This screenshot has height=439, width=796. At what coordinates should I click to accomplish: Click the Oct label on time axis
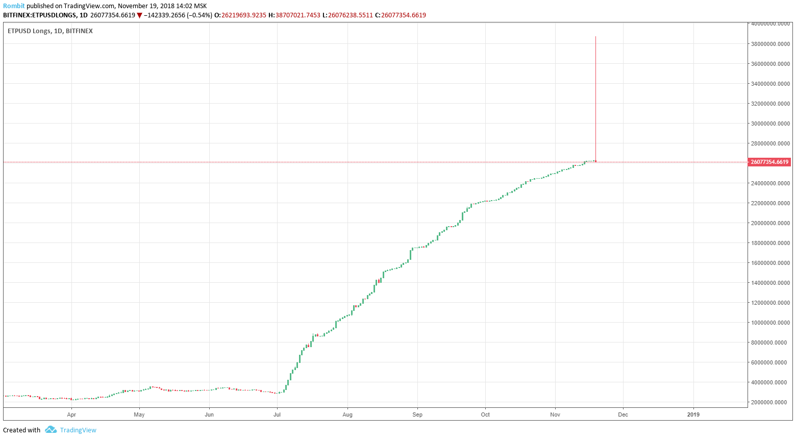[x=485, y=414]
